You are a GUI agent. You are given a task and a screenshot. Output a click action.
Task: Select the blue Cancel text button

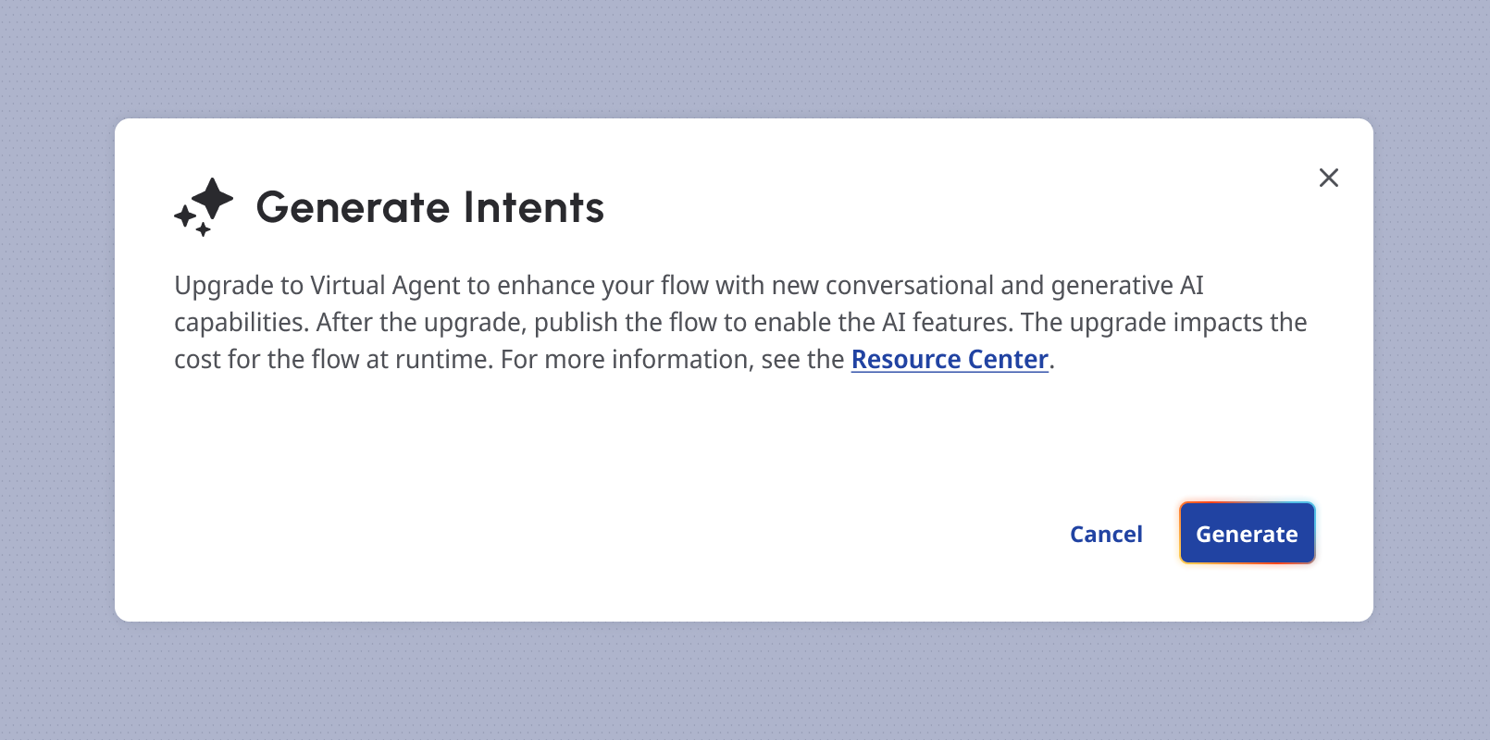coord(1106,534)
